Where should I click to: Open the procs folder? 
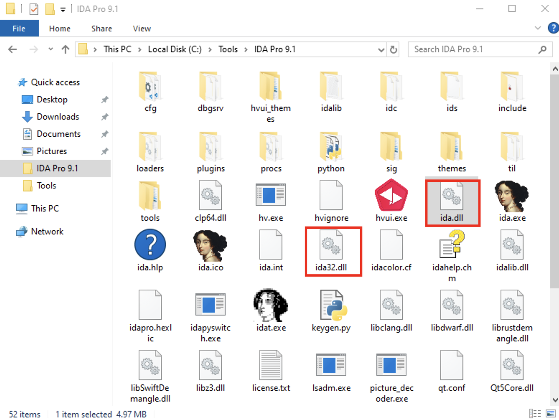[271, 152]
